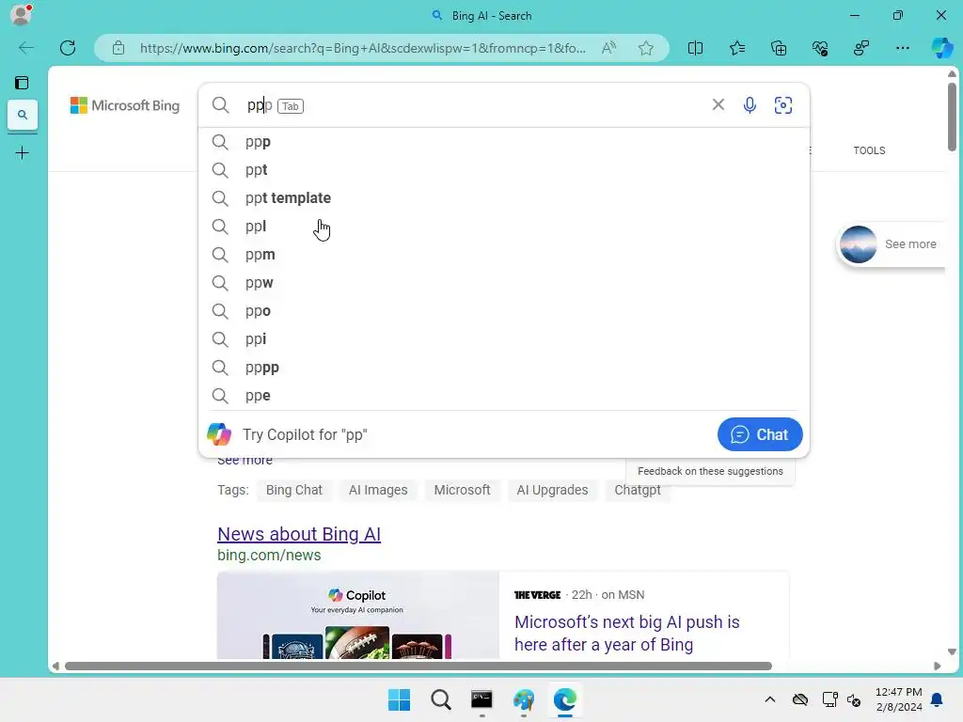Open Feedback on these suggestions

pyautogui.click(x=710, y=472)
